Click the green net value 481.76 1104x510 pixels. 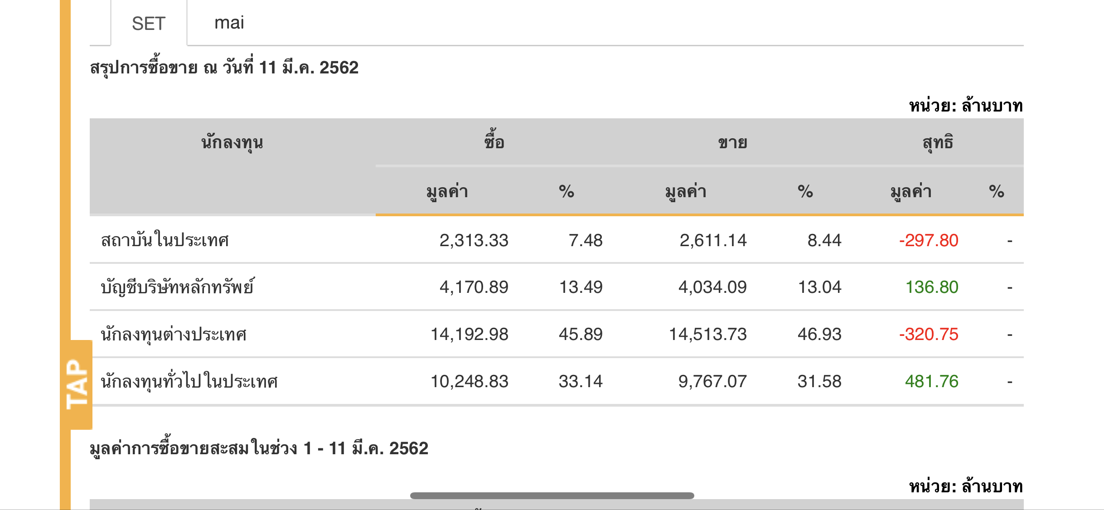point(931,381)
